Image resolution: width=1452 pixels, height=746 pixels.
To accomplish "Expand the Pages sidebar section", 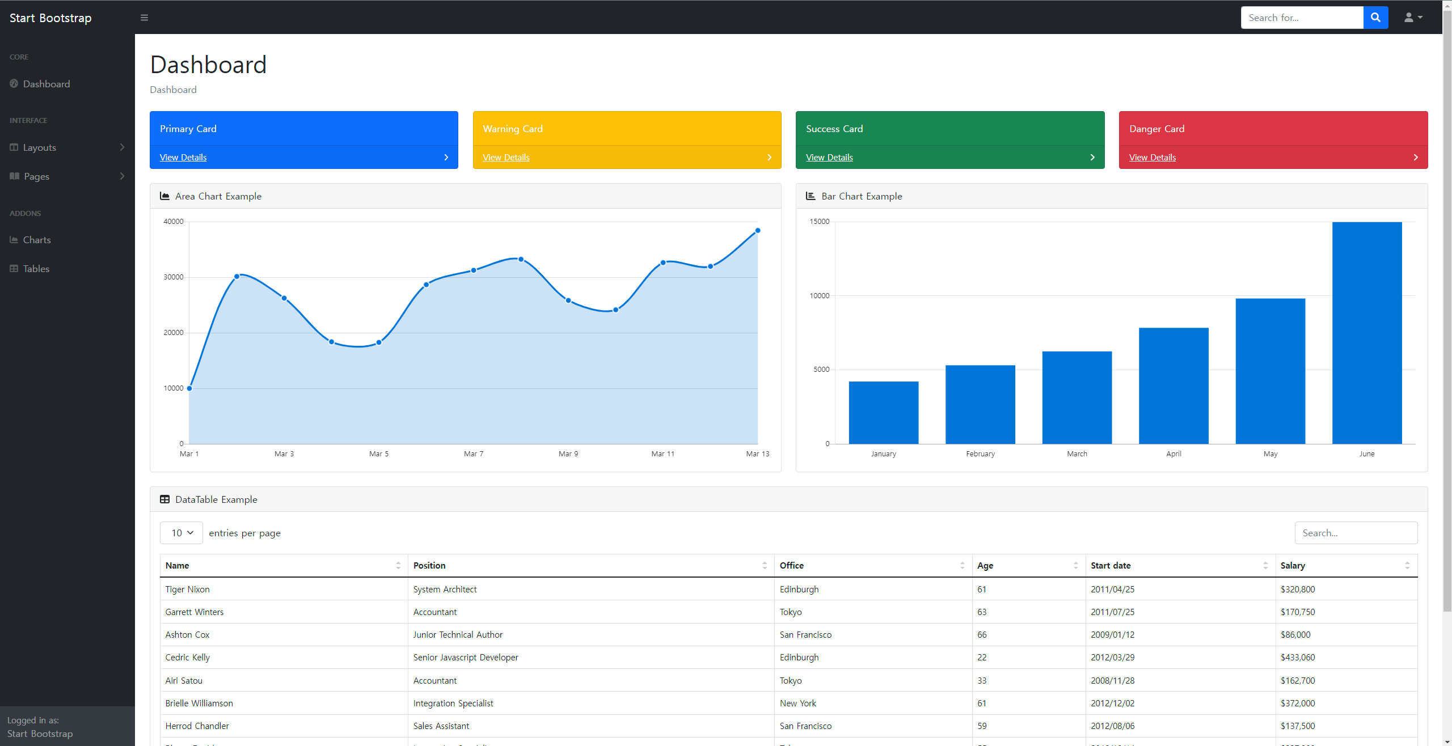I will point(67,176).
